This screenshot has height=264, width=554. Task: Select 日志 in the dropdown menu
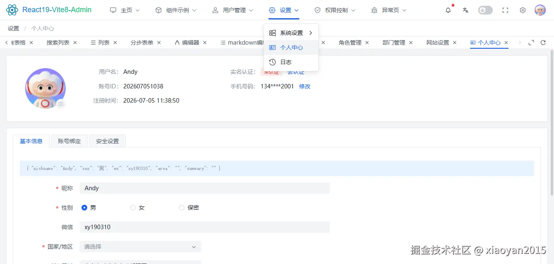[x=291, y=62]
